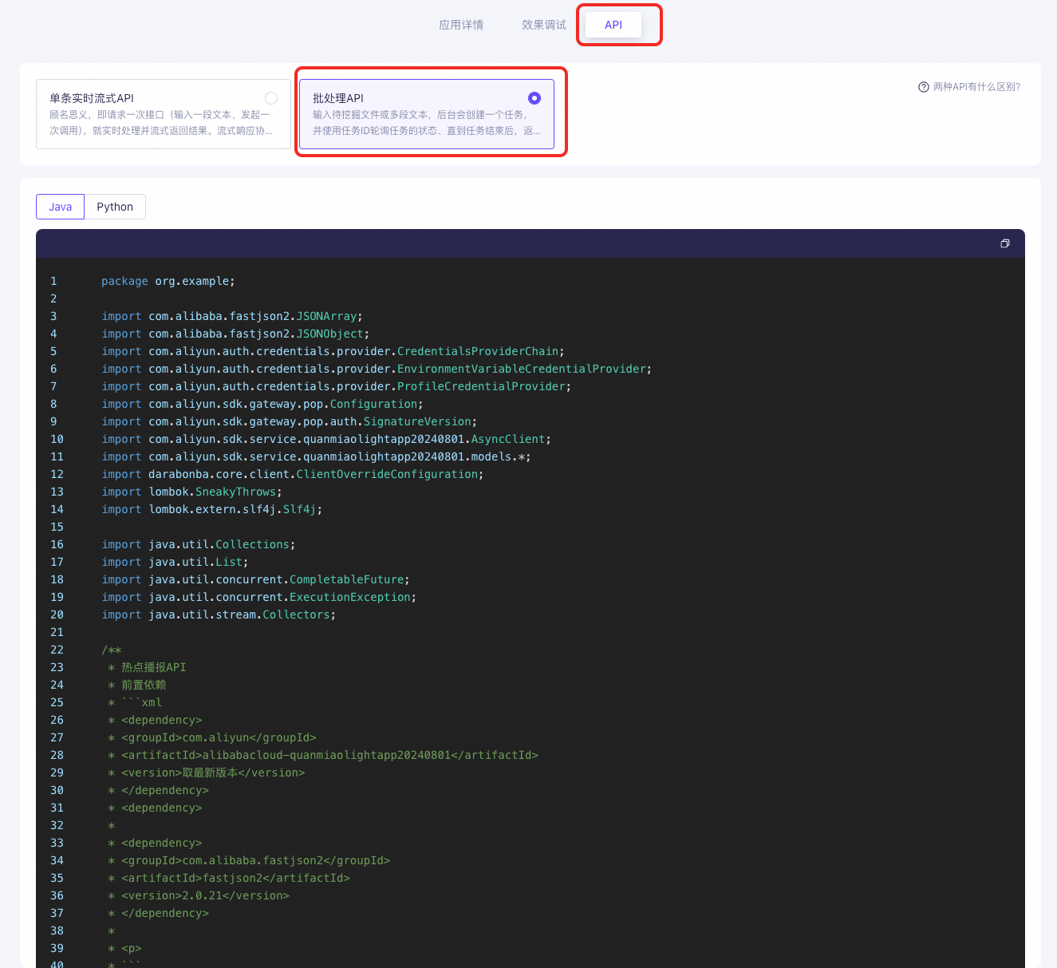Click the SignatureVersion import line
The height and width of the screenshot is (968, 1057).
point(290,421)
